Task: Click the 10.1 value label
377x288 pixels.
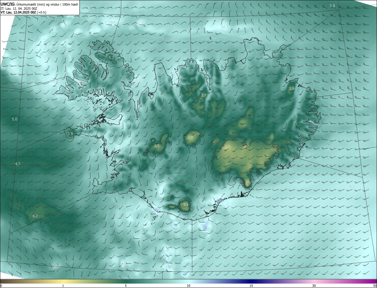Action: [225, 27]
